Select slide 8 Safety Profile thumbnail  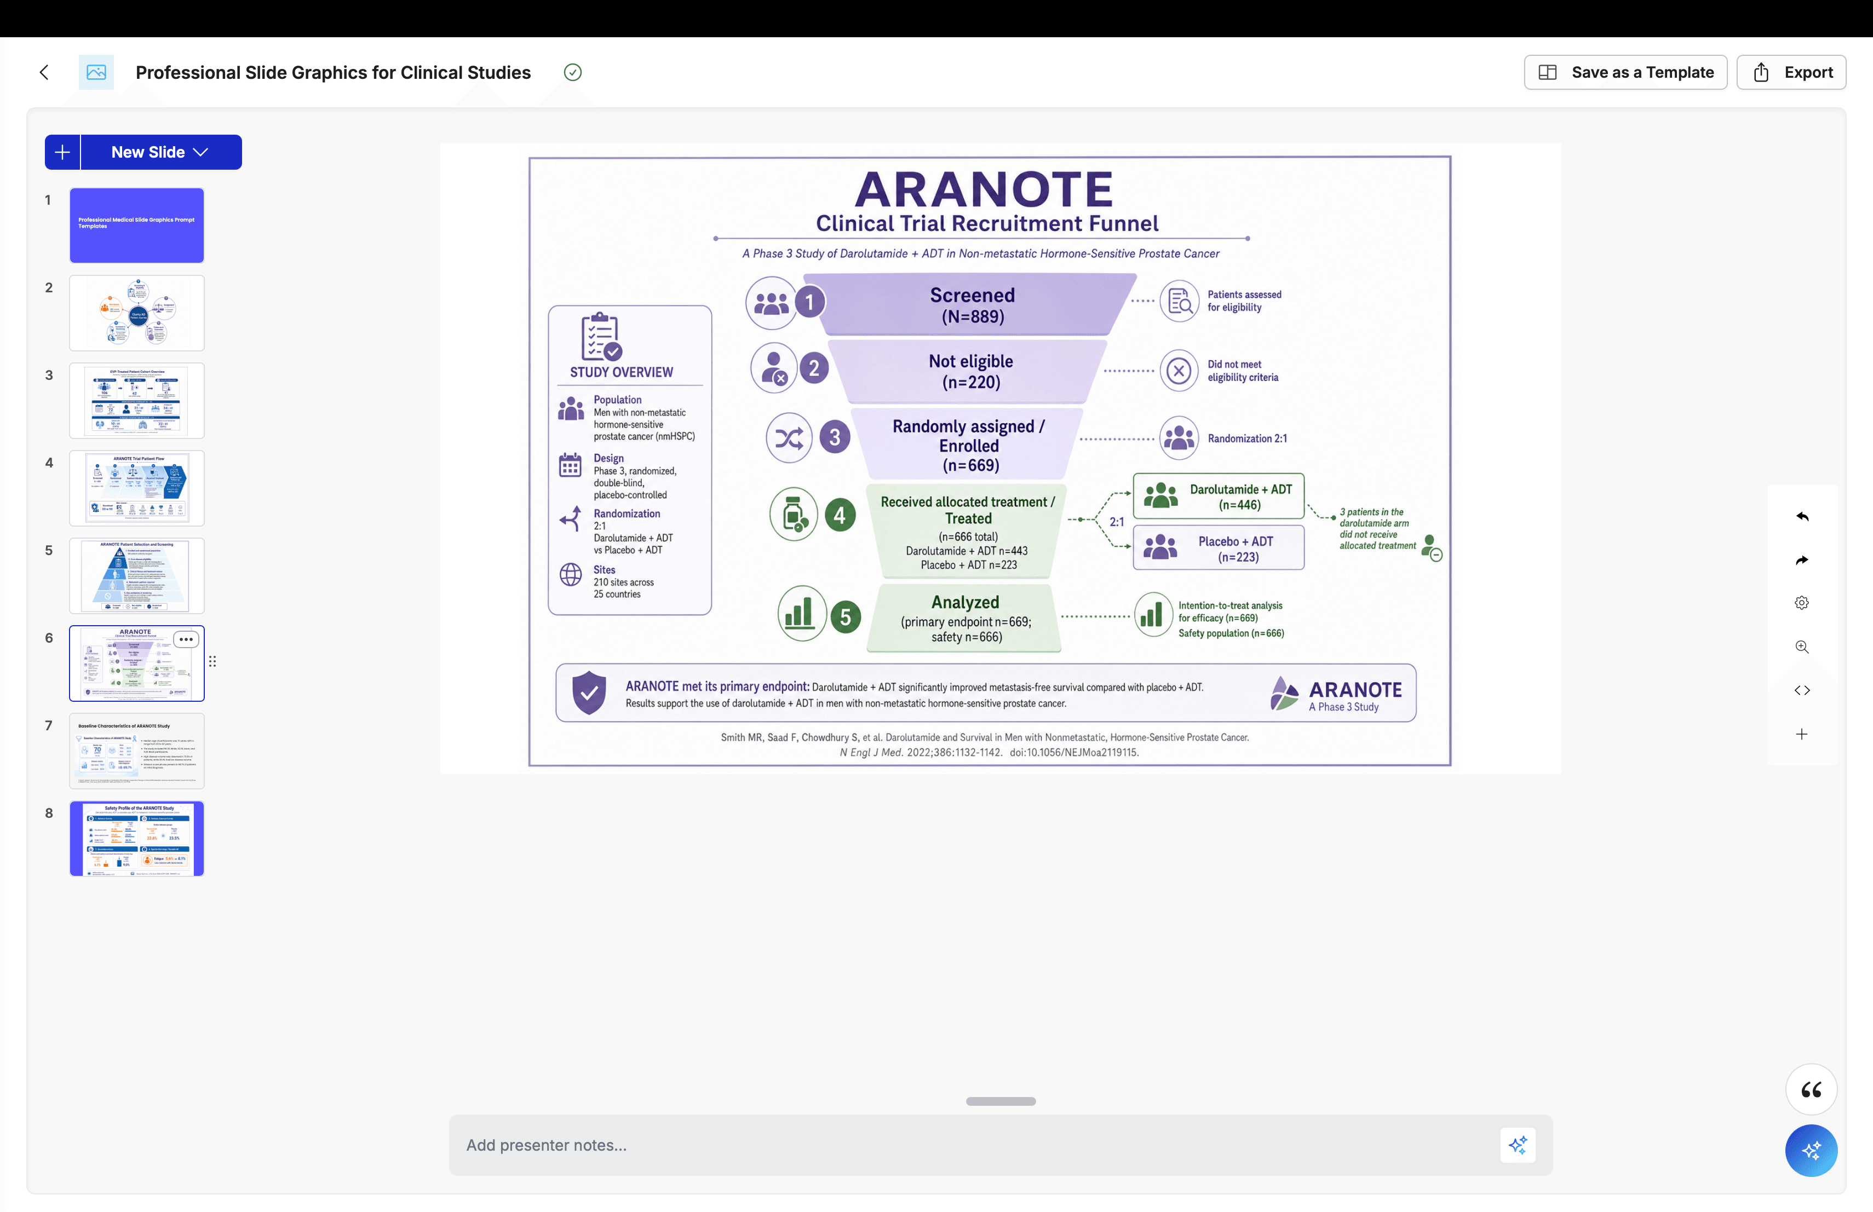(137, 839)
